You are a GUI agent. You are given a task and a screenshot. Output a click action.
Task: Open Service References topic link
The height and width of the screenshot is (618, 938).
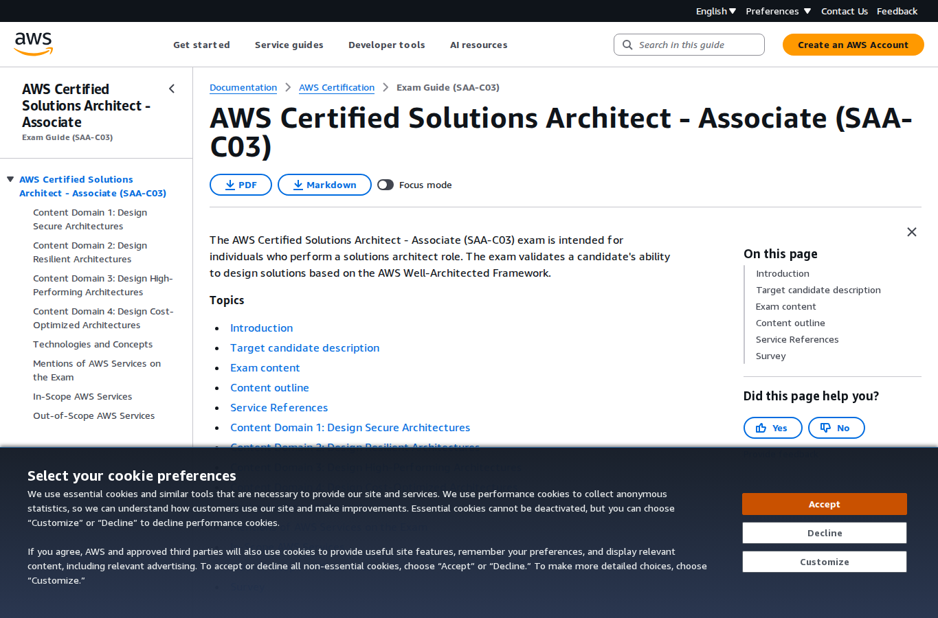tap(279, 408)
